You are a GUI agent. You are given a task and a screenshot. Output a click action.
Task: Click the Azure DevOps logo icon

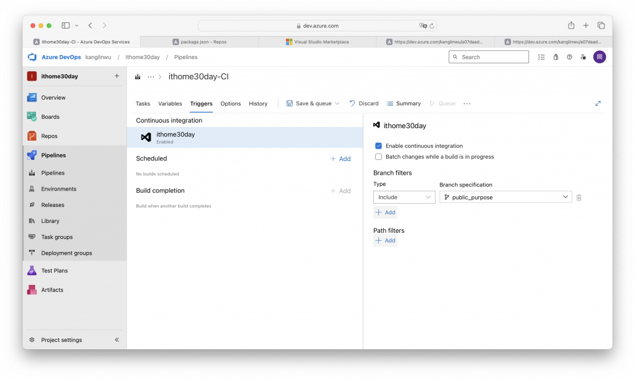click(32, 57)
